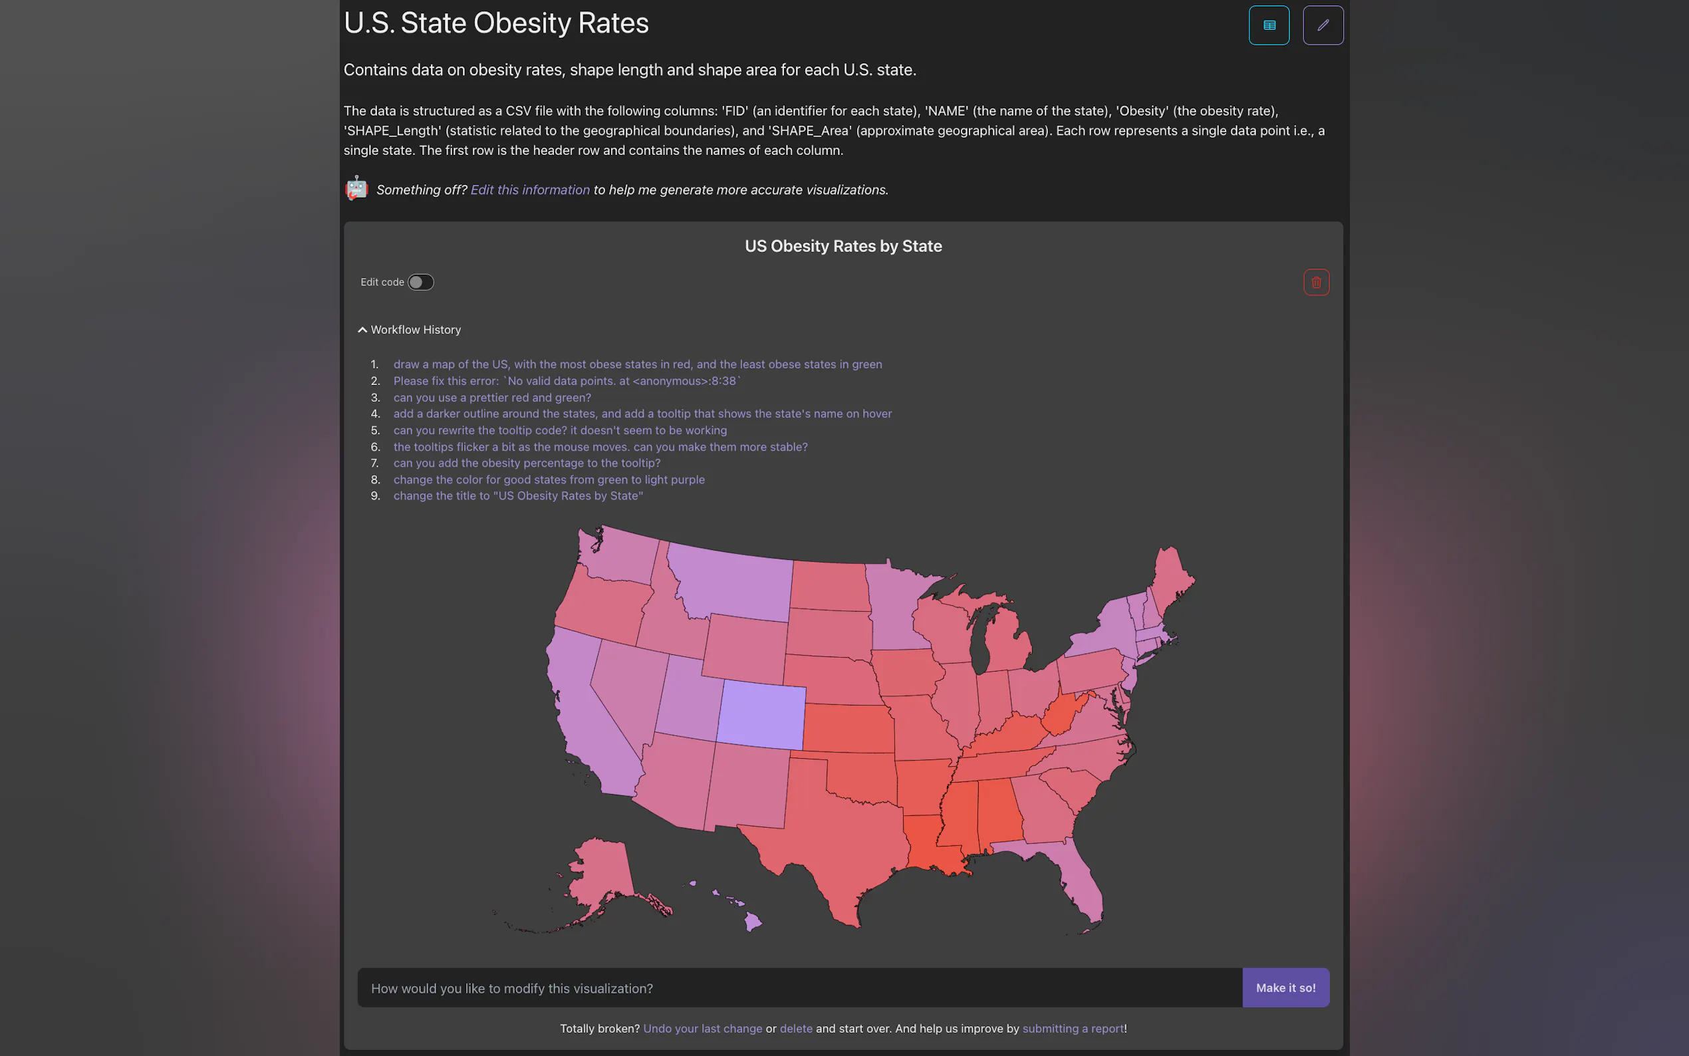Click the data table view icon
Viewport: 1689px width, 1056px height.
pos(1269,25)
